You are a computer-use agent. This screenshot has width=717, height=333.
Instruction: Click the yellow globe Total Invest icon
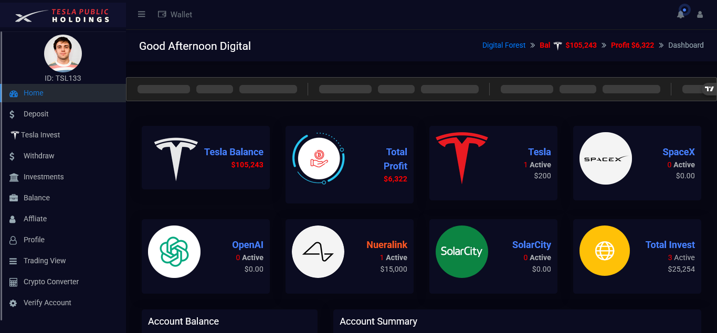[x=605, y=252]
